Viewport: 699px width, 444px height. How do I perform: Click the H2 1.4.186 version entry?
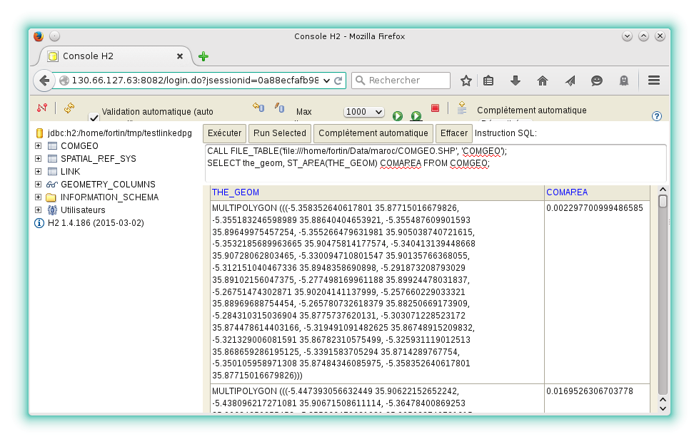tap(96, 223)
